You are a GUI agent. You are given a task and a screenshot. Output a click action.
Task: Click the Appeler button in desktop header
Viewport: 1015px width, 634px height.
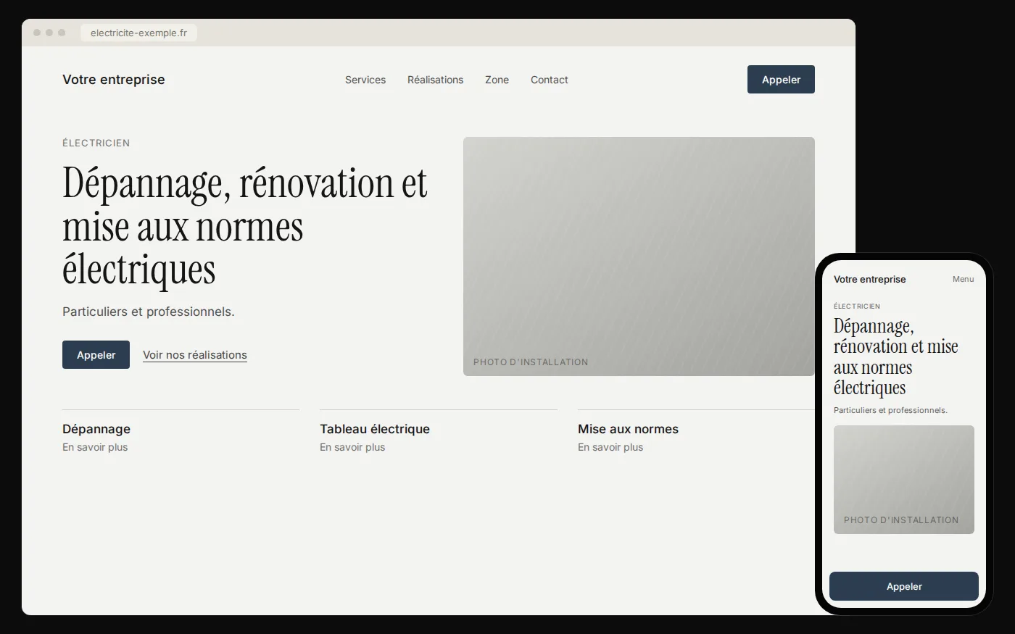pos(781,80)
